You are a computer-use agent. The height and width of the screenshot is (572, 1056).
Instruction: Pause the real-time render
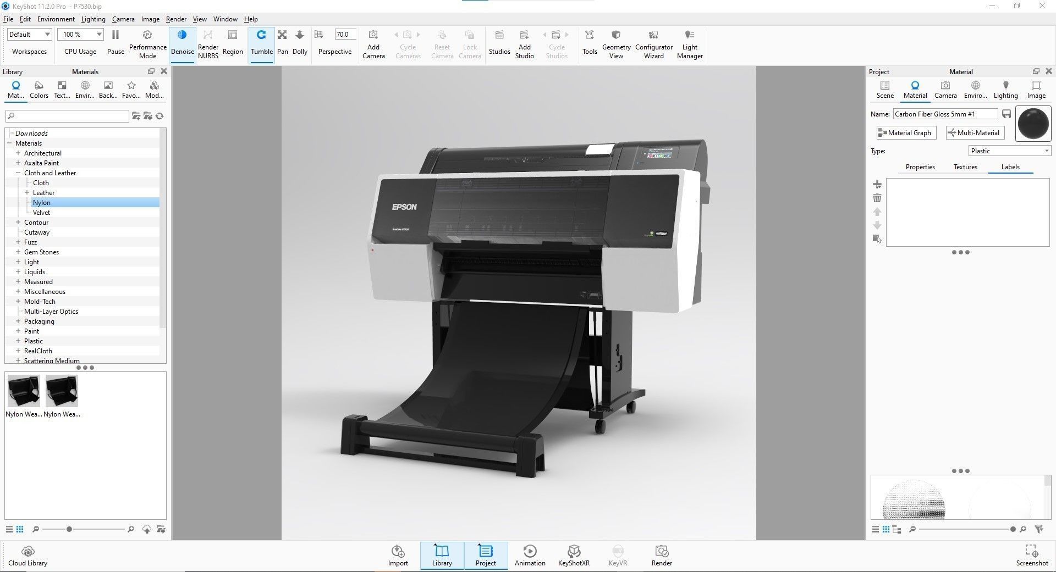tap(116, 43)
